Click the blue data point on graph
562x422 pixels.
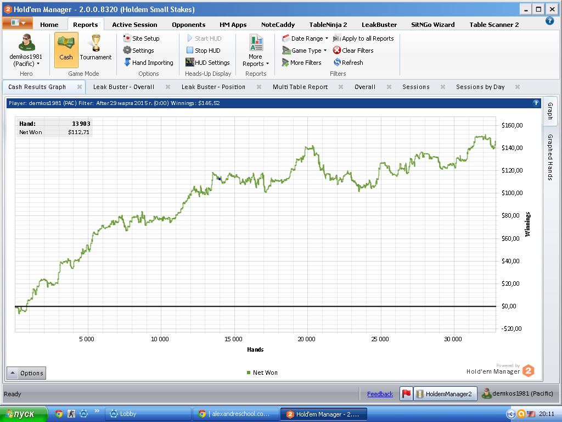[220, 179]
